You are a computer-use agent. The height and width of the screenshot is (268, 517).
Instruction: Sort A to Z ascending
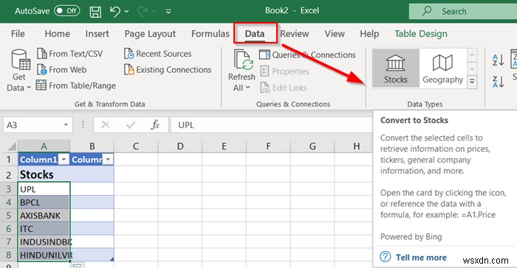(498, 60)
